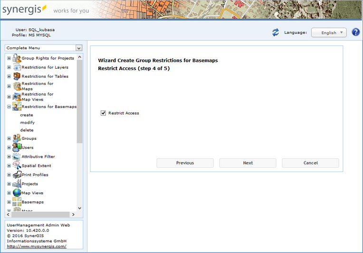Click the synergis logo
363x253 pixels.
[x=24, y=9]
